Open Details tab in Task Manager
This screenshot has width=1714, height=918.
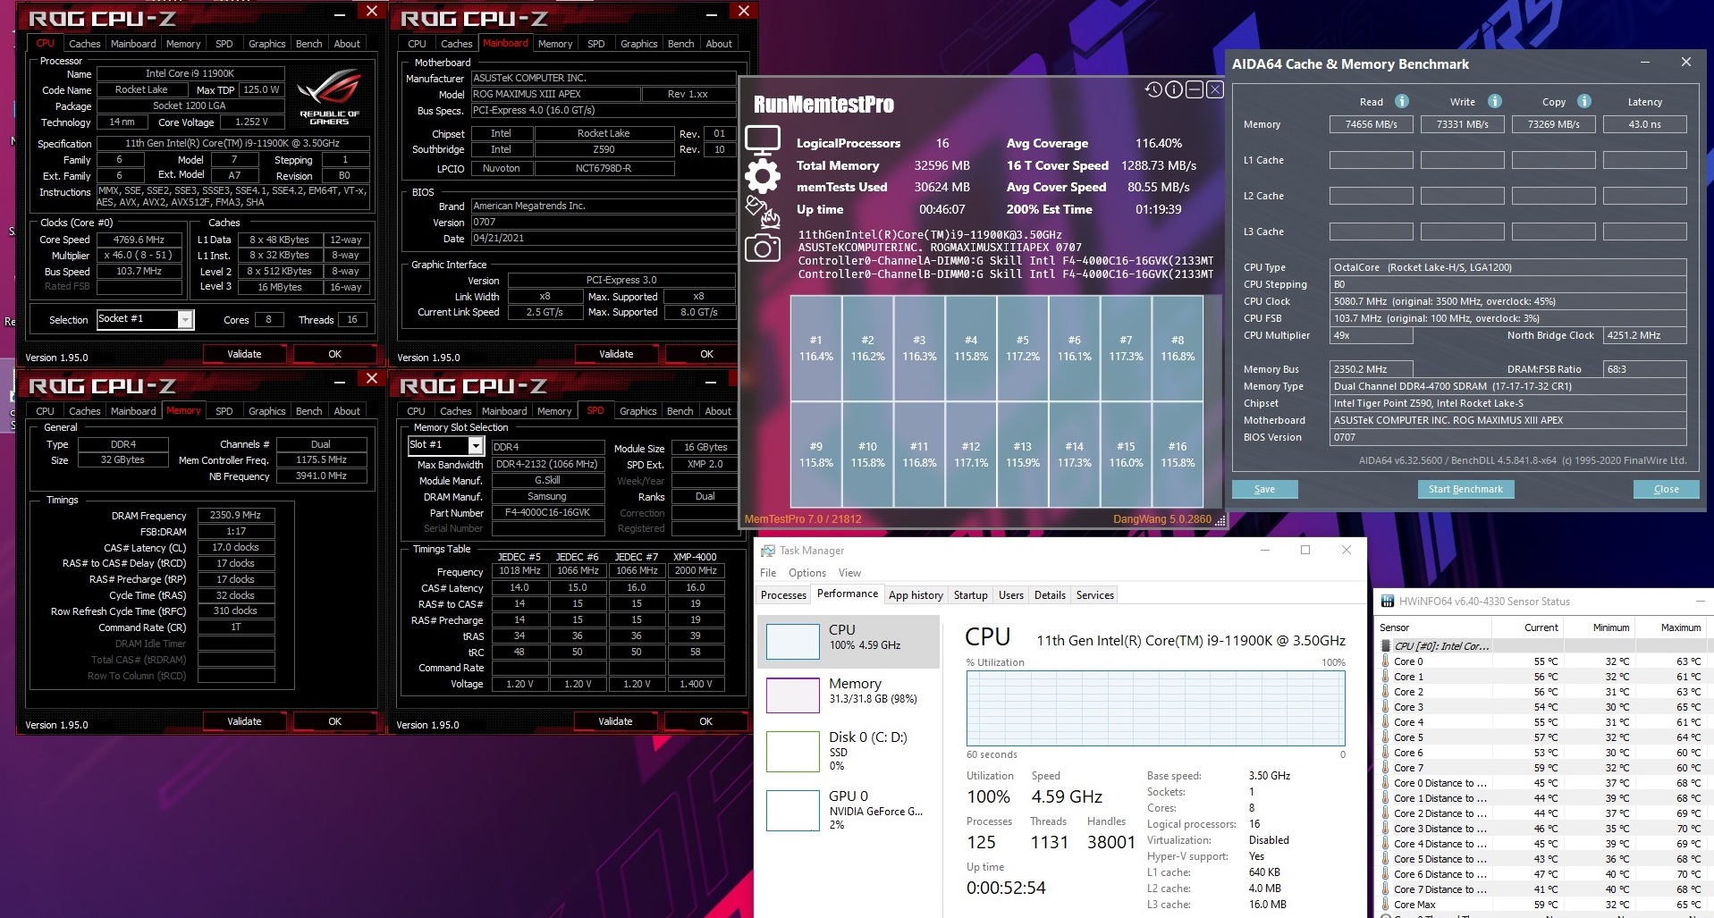[1050, 595]
